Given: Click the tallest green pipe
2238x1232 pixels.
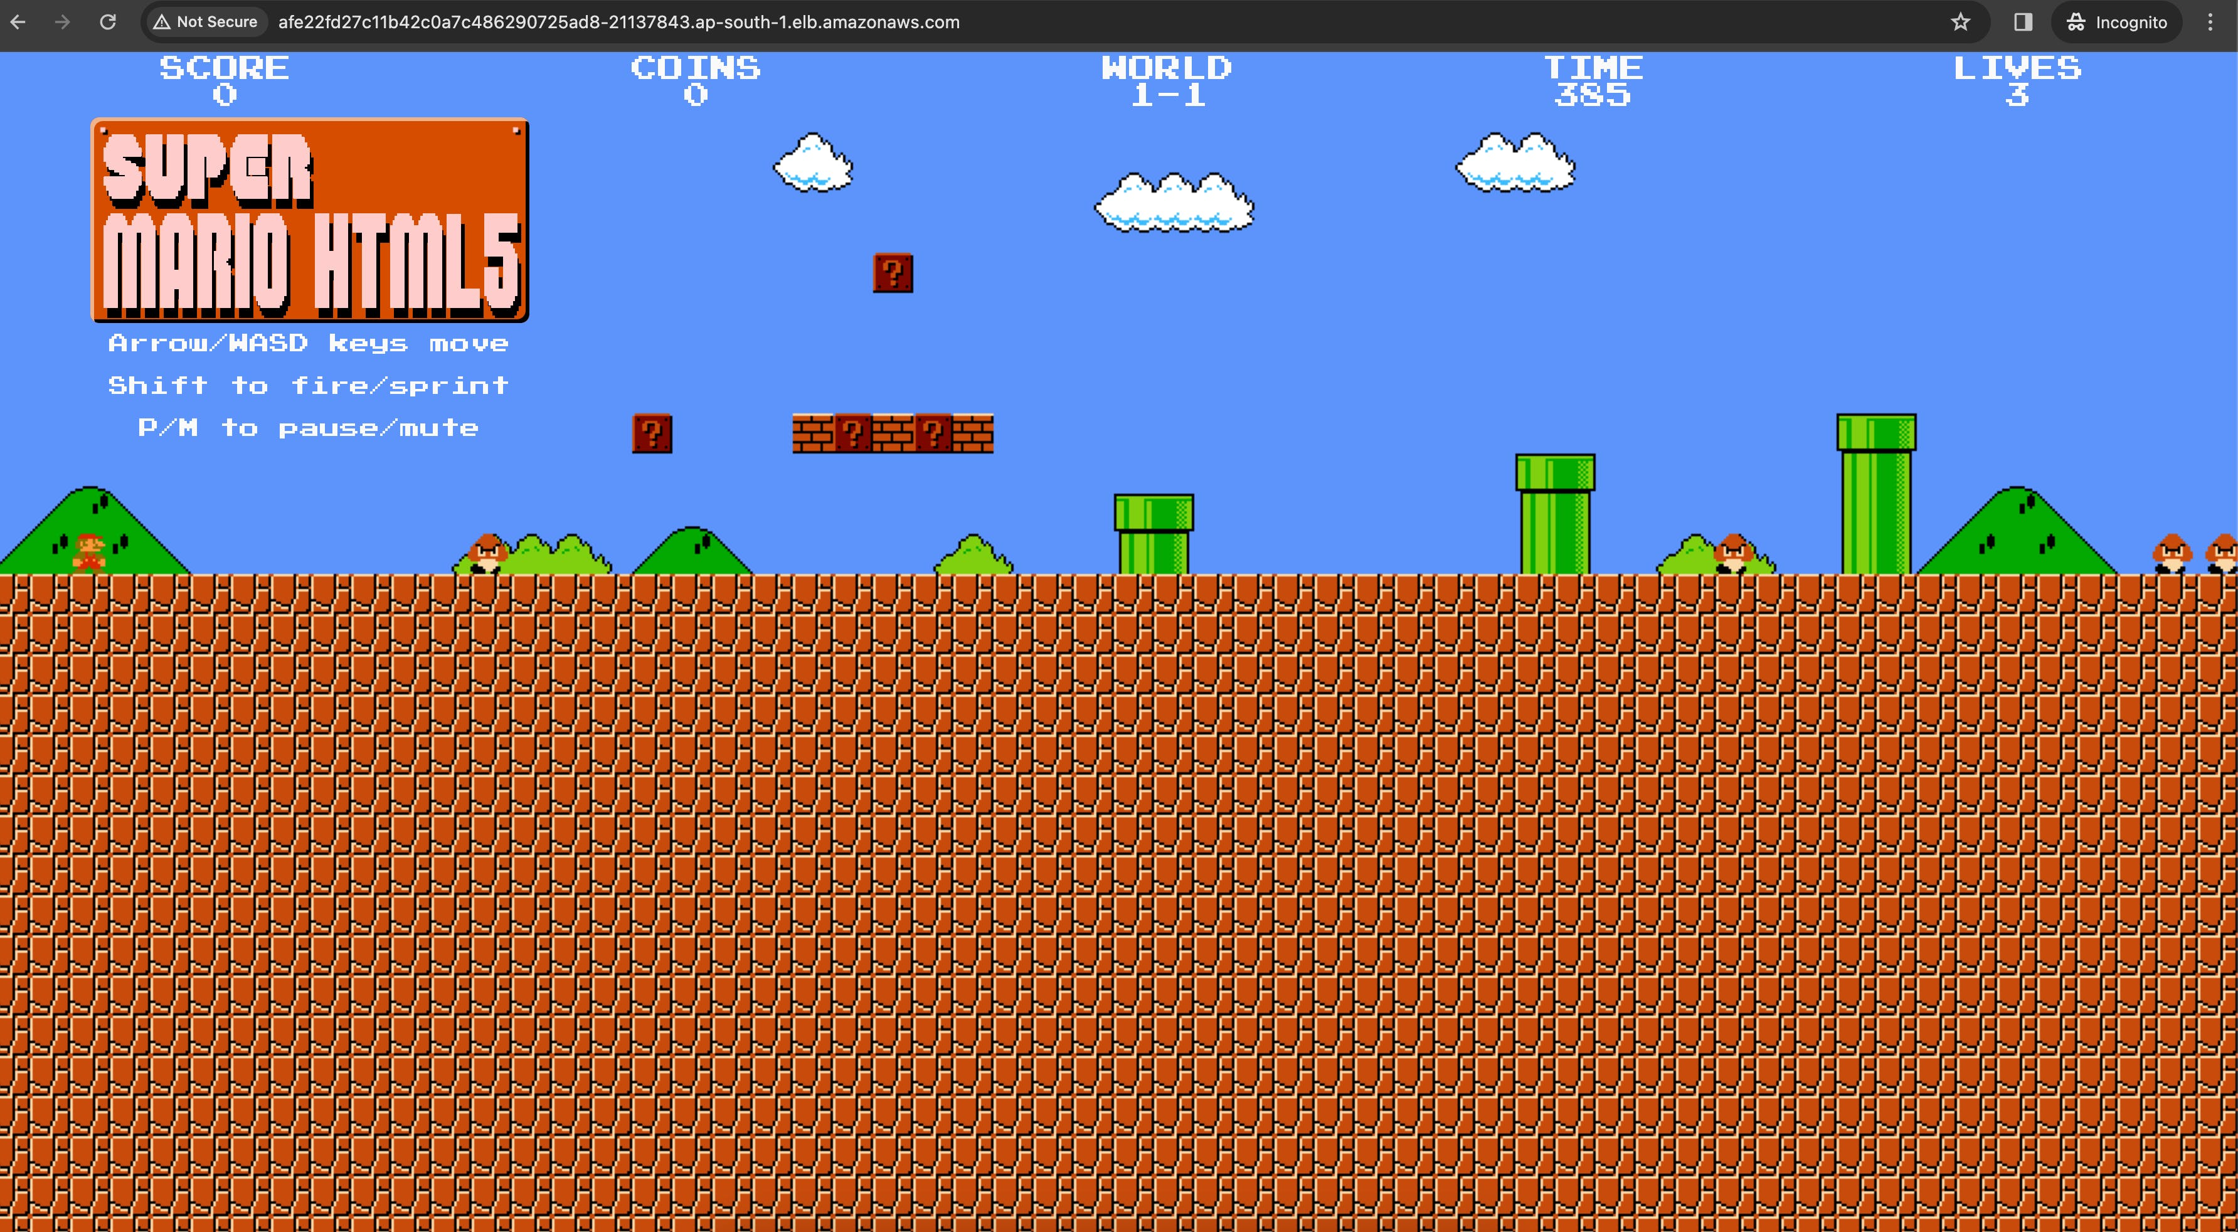Looking at the screenshot, I should (x=1877, y=494).
